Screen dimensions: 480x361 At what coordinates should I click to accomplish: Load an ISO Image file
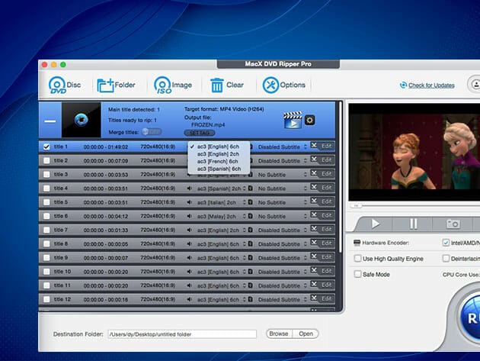162,85
